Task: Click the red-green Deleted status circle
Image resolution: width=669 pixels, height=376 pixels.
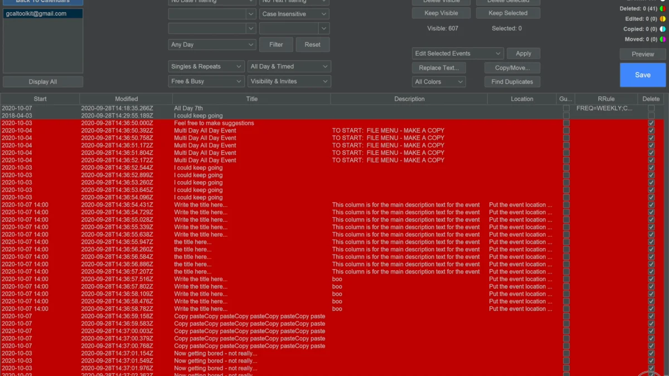Action: [663, 9]
